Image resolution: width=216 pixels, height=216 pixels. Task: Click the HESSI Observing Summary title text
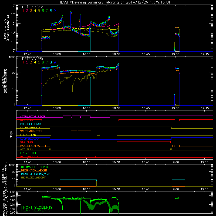[114, 2]
